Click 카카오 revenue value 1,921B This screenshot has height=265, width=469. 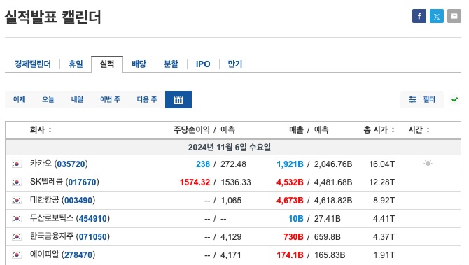(290, 164)
